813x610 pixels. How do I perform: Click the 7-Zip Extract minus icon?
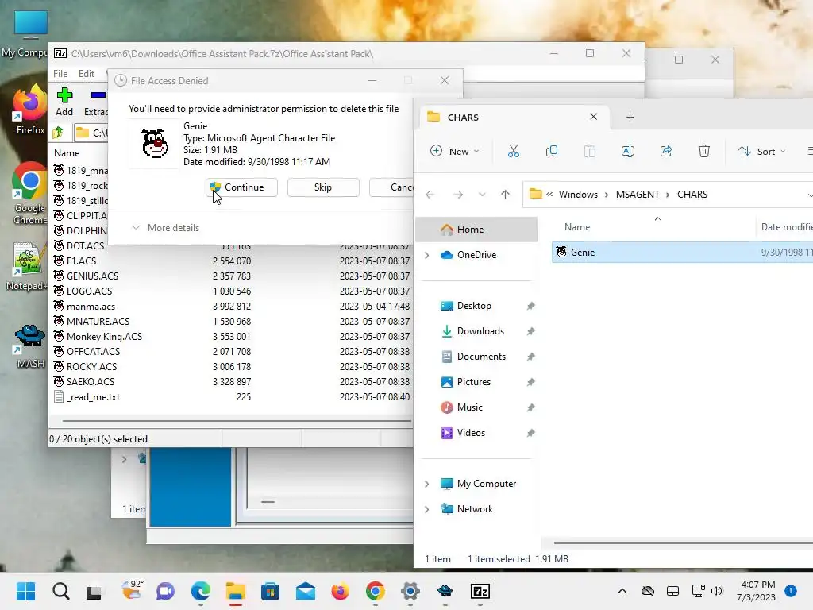coord(98,95)
